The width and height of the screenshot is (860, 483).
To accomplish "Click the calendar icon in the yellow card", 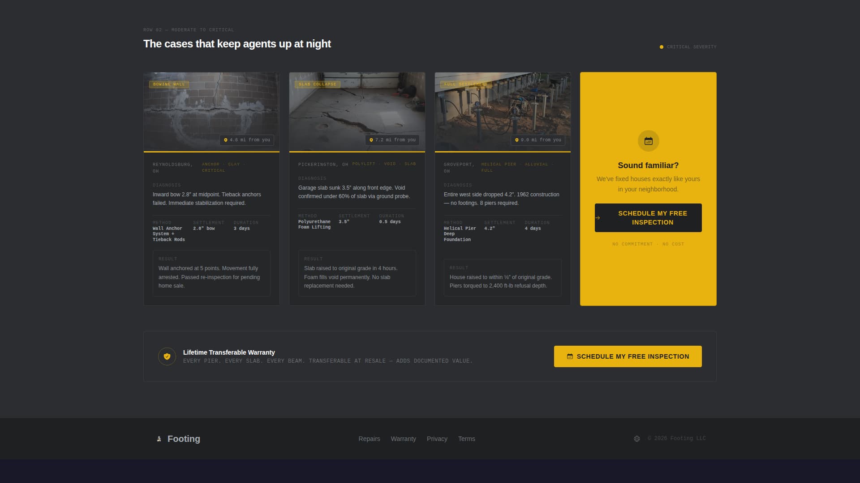I will point(648,140).
